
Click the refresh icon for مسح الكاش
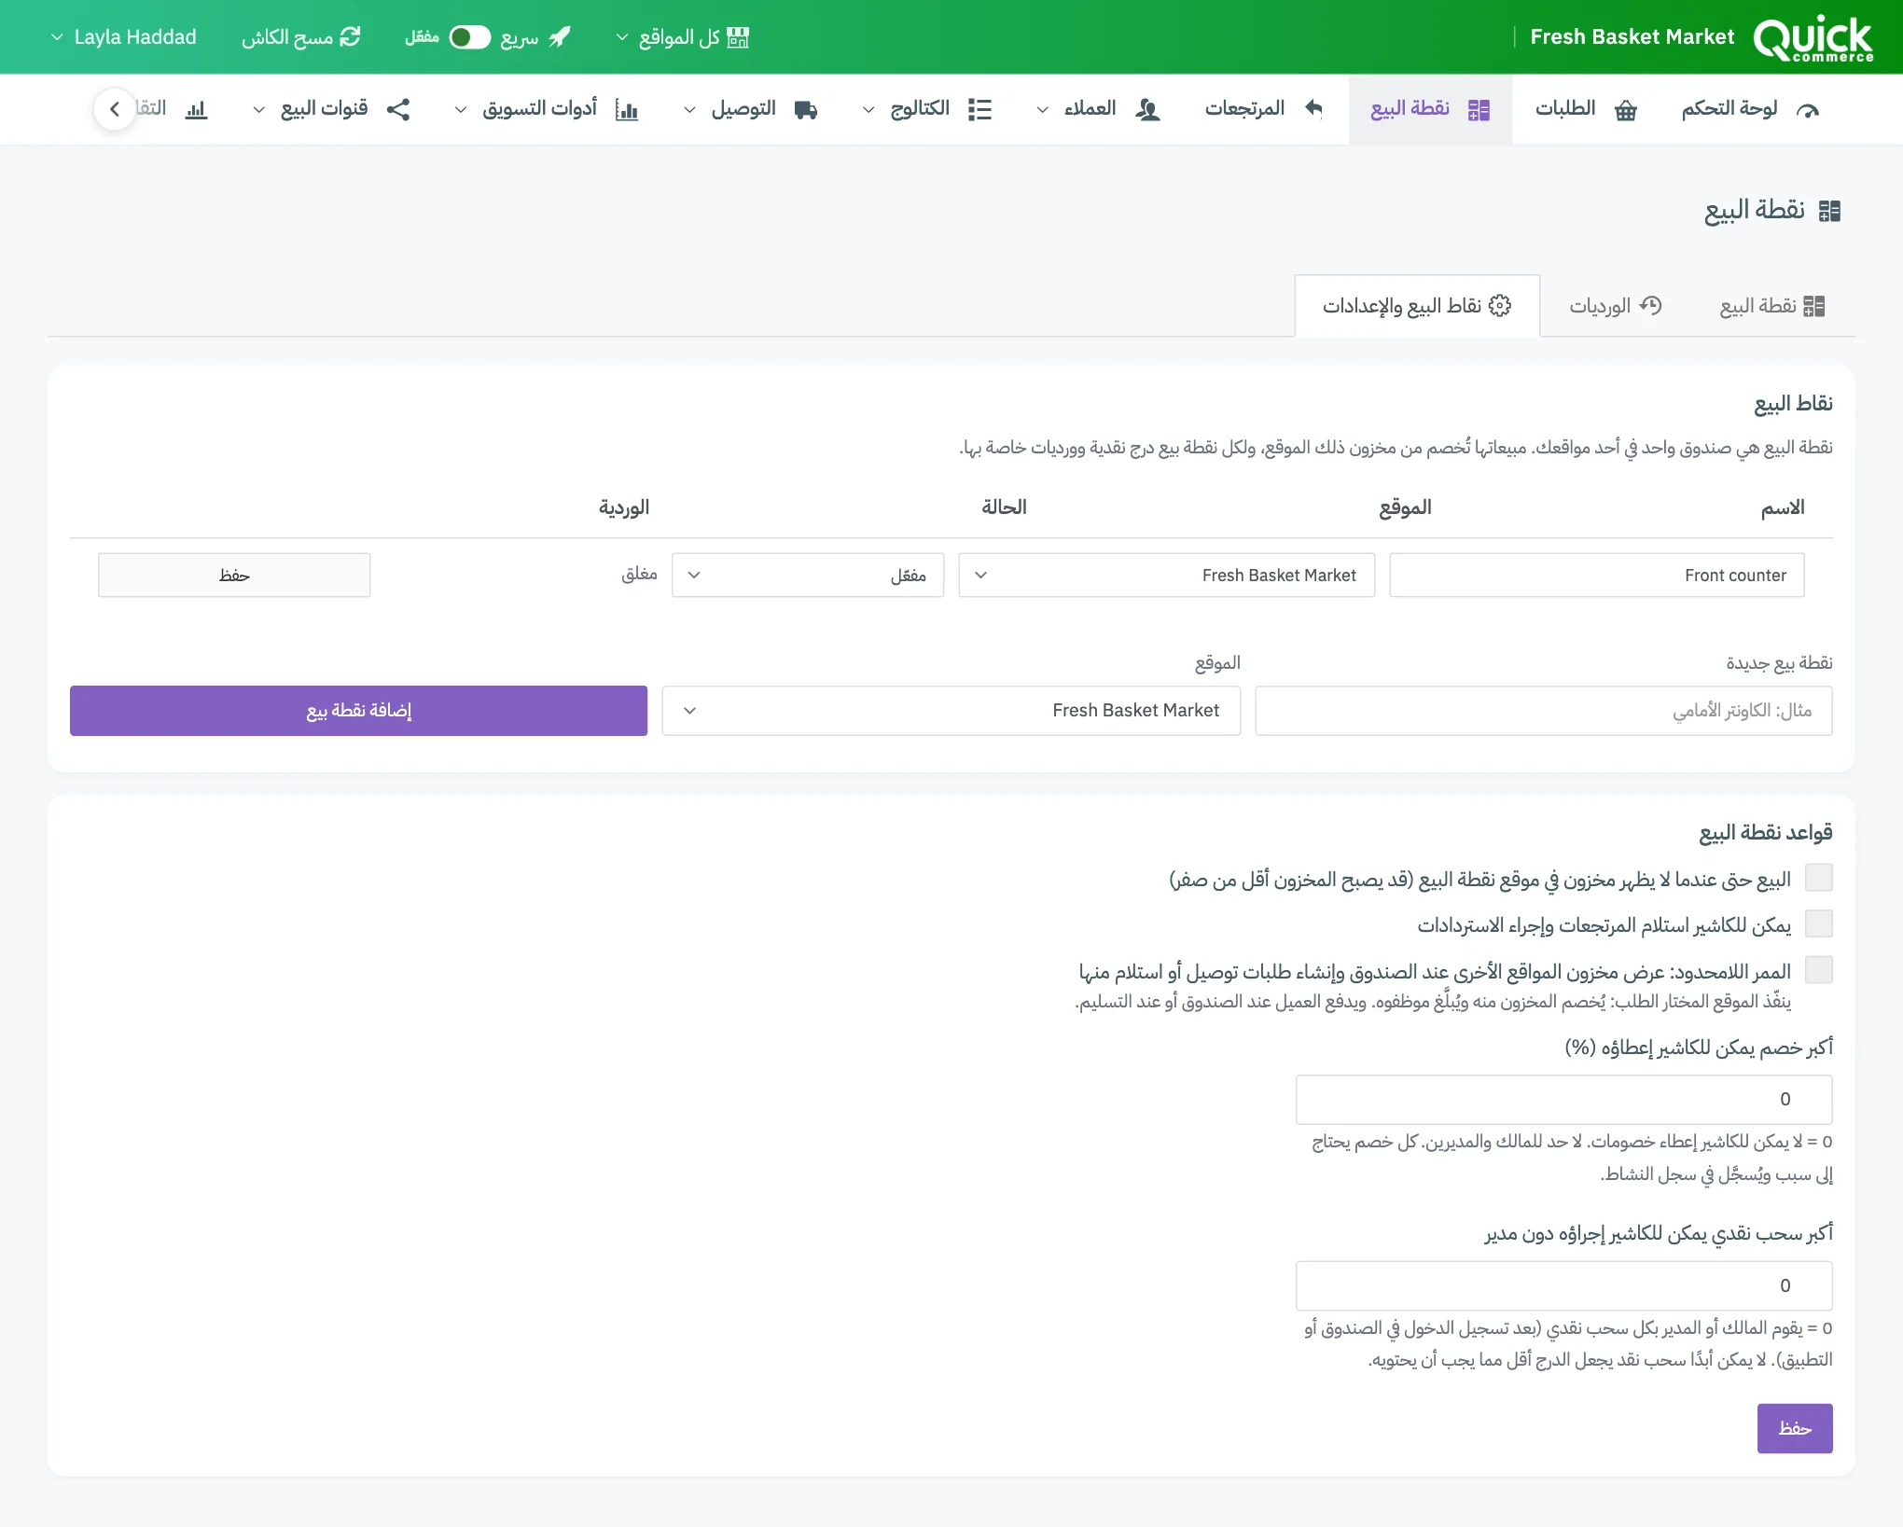pyautogui.click(x=350, y=37)
